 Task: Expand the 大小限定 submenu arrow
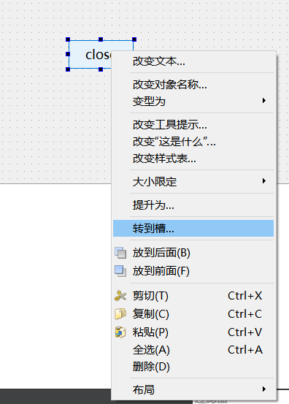[x=264, y=181]
